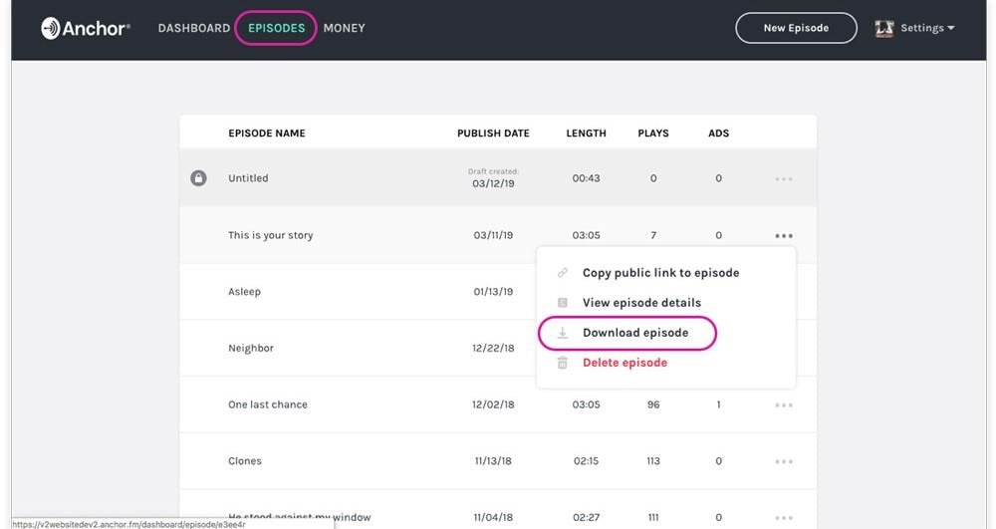The width and height of the screenshot is (996, 529).
Task: Open the Money tab
Action: point(344,28)
